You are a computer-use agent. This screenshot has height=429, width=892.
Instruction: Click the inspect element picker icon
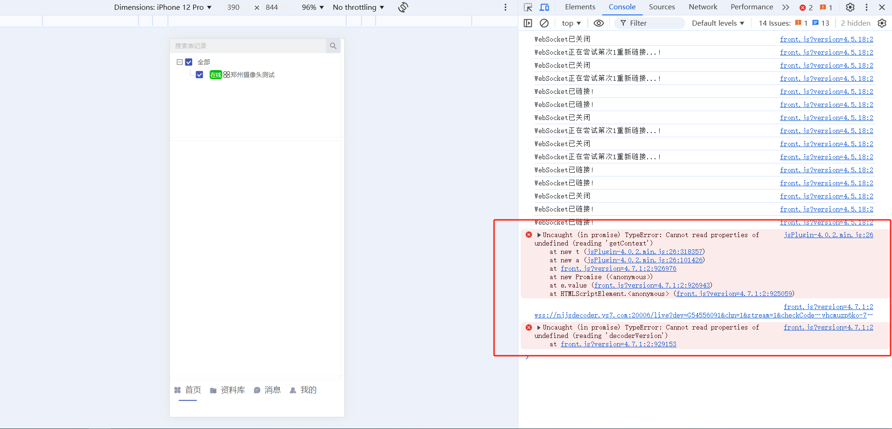[x=528, y=7]
